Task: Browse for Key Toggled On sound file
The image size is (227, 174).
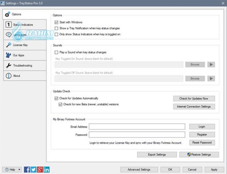Action: click(x=195, y=65)
